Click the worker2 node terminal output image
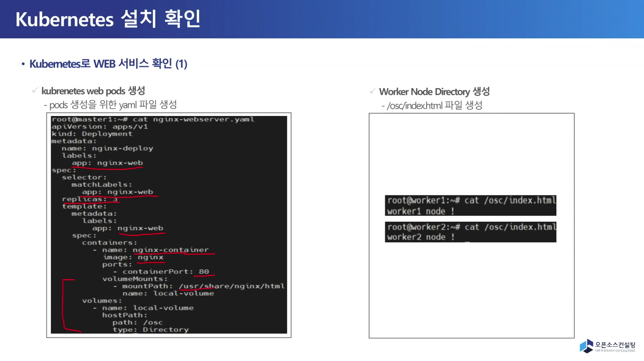The height and width of the screenshot is (361, 644). [x=470, y=232]
